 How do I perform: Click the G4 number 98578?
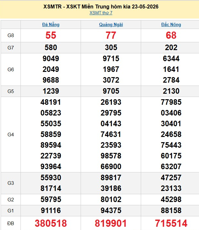111,156
